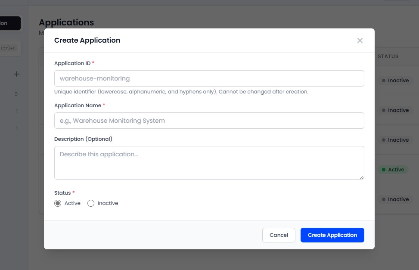Close the Create Application dialog
This screenshot has width=419, height=270.
[360, 40]
